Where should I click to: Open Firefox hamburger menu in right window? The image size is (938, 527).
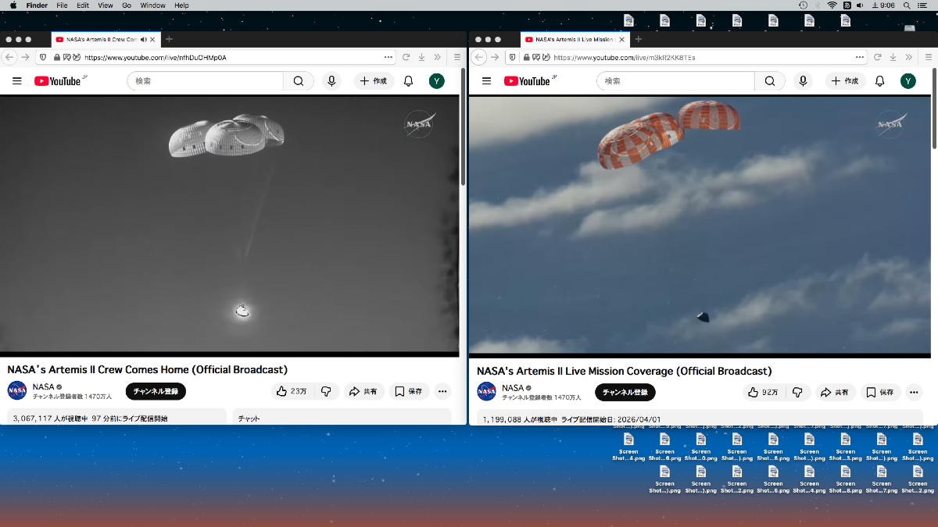tap(928, 57)
